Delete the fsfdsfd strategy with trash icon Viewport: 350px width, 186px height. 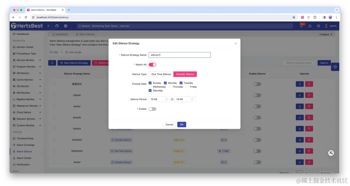click(x=309, y=129)
